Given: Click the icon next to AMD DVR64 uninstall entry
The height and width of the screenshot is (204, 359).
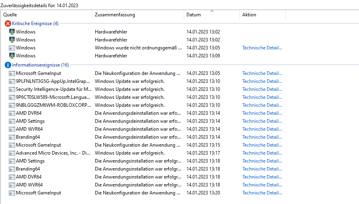Looking at the screenshot, I should (x=12, y=113).
